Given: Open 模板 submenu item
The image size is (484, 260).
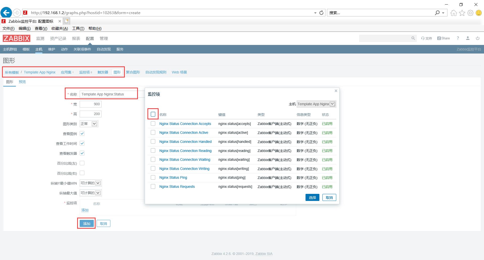Looking at the screenshot, I should pyautogui.click(x=26, y=49).
